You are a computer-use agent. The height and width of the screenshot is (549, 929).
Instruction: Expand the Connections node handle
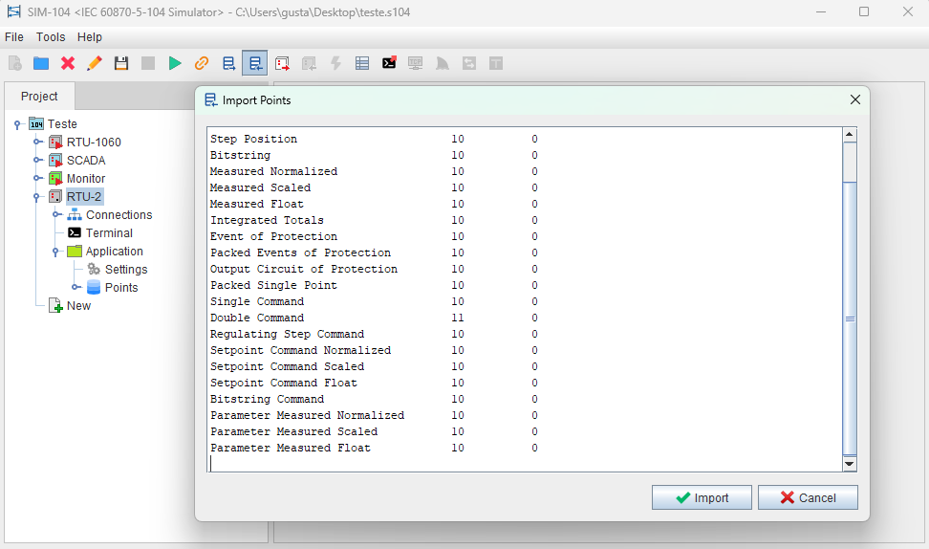[x=55, y=215]
